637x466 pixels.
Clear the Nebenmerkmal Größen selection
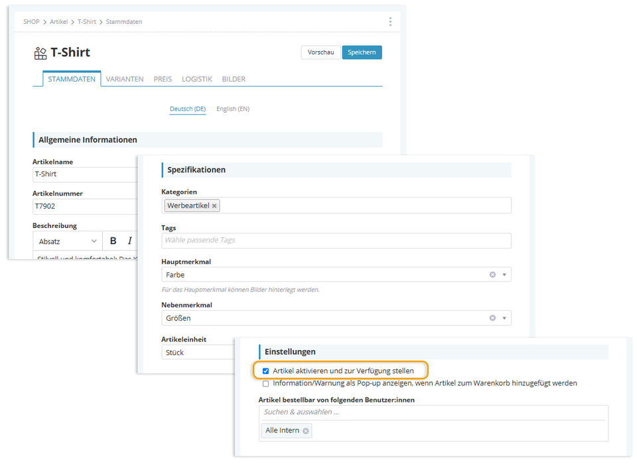click(x=492, y=318)
